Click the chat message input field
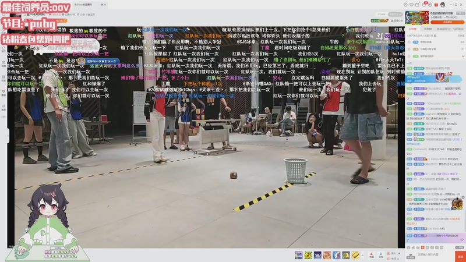This screenshot has width=466, height=262. (x=435, y=255)
